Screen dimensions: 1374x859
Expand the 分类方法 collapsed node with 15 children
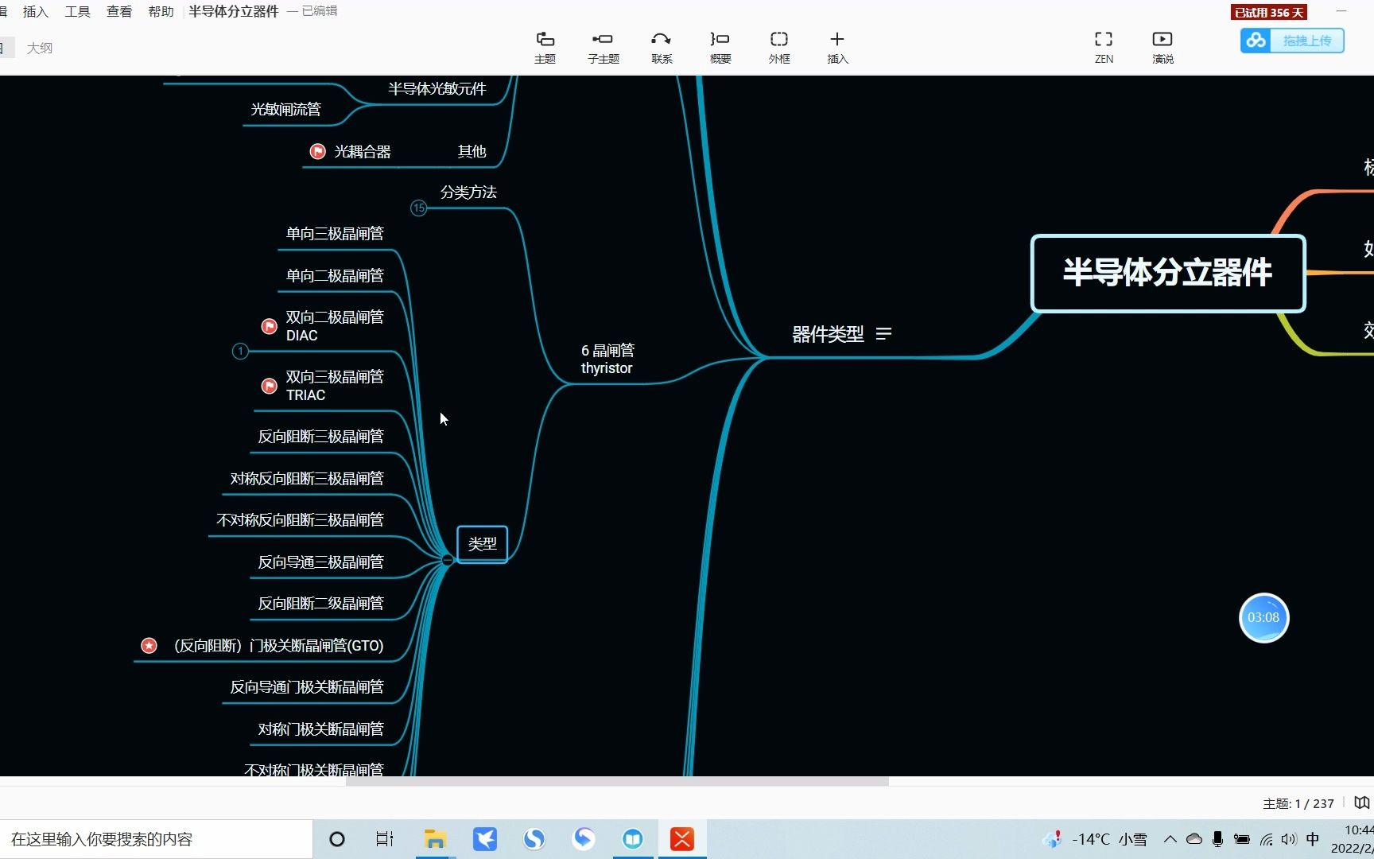[x=418, y=208]
